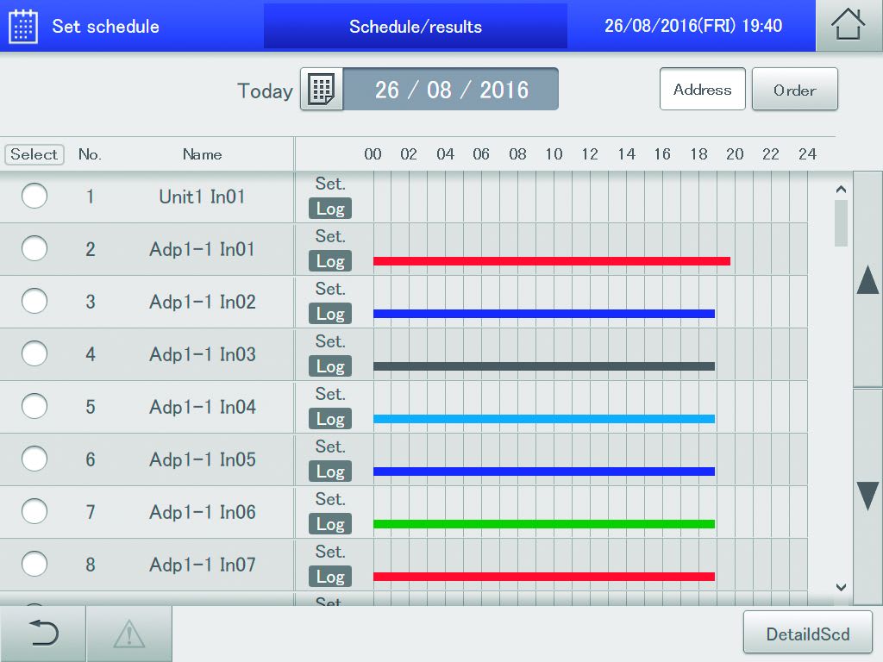Click the Set schedule calendar icon
Viewport: 883px width, 662px height.
point(23,26)
